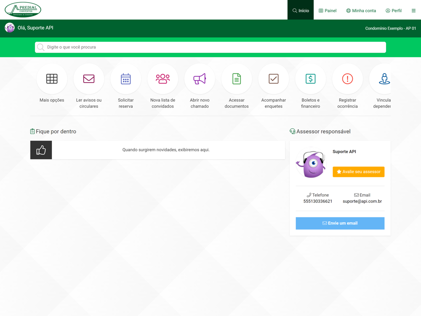
Task: Click the Email label in assessor card
Action: 362,195
